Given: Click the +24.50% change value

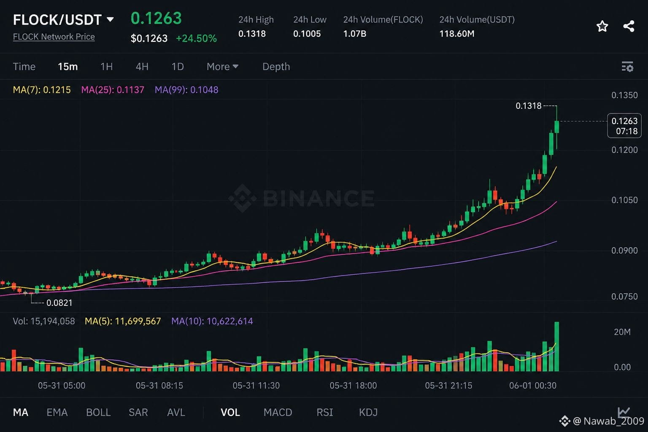Looking at the screenshot, I should 196,38.
